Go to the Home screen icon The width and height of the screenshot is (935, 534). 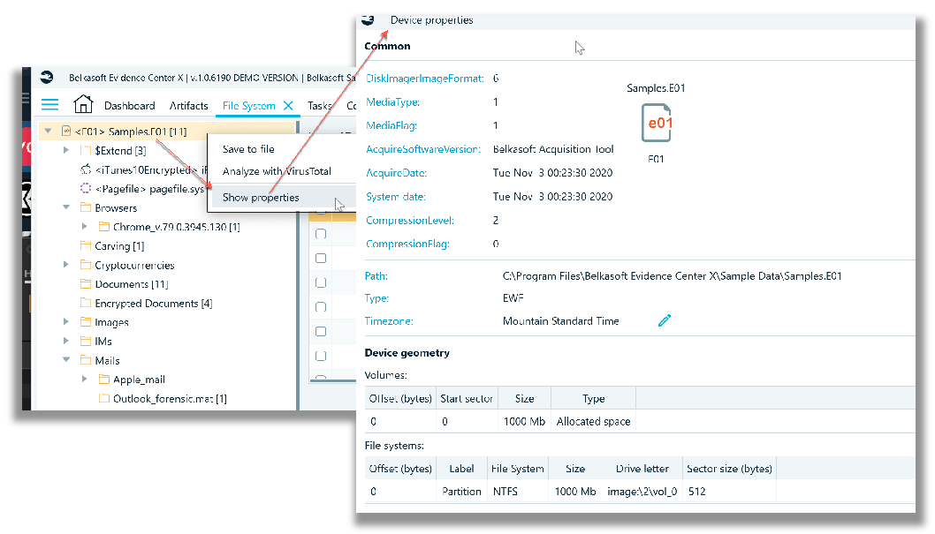pos(83,104)
